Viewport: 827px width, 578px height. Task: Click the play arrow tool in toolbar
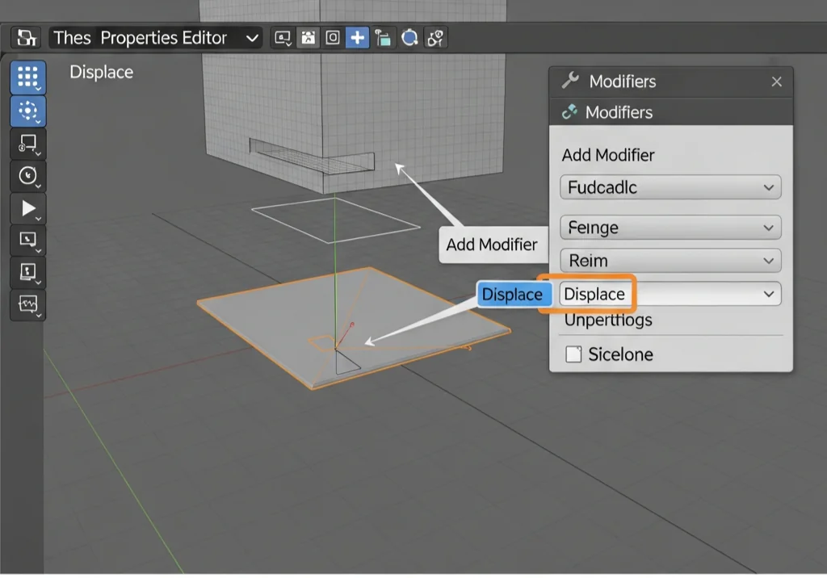[x=28, y=208]
